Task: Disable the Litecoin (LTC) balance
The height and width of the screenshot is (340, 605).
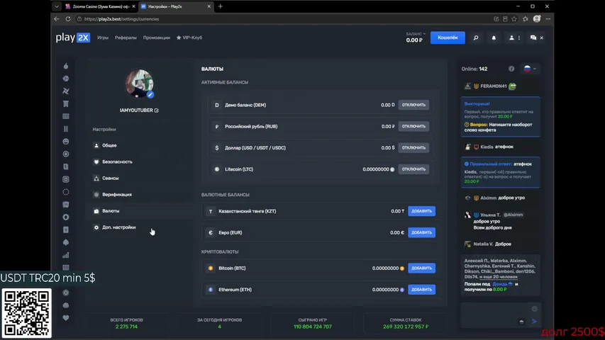Action: tap(413, 169)
